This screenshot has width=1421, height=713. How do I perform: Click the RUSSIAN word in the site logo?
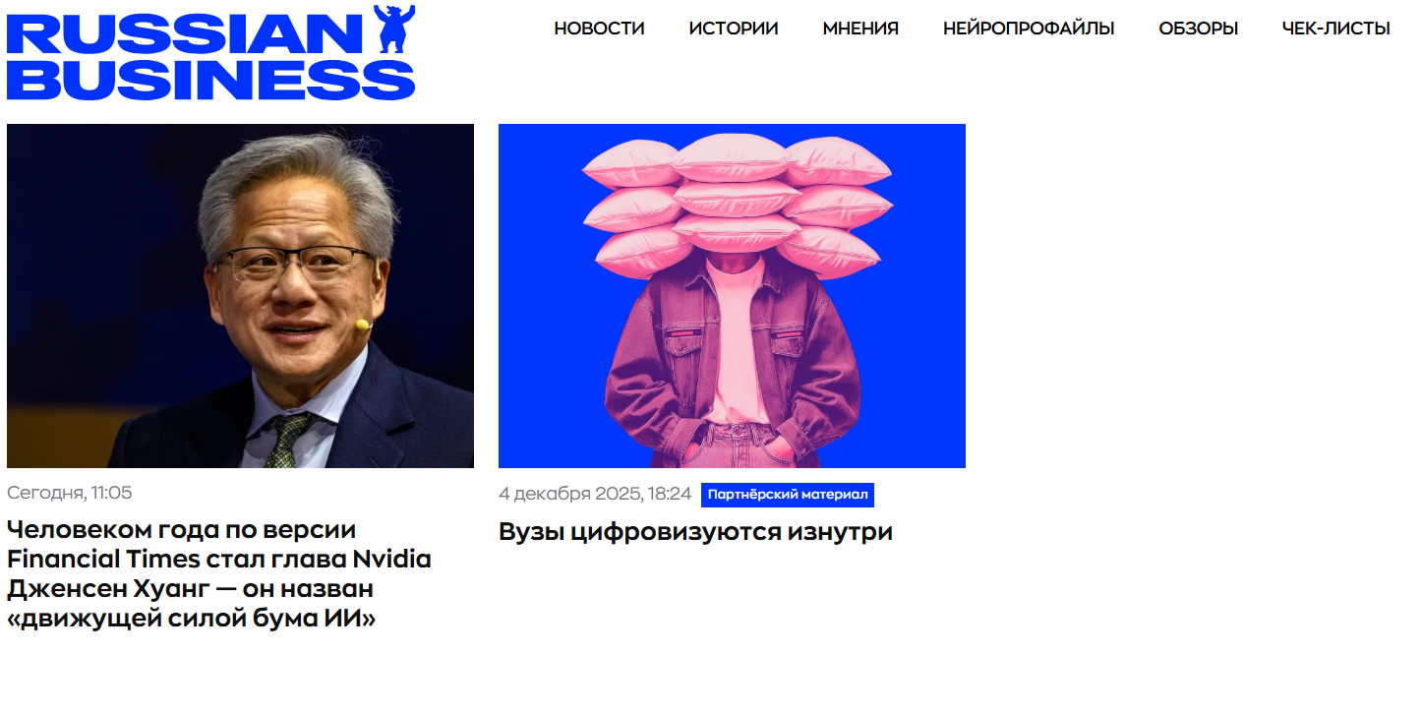[186, 34]
